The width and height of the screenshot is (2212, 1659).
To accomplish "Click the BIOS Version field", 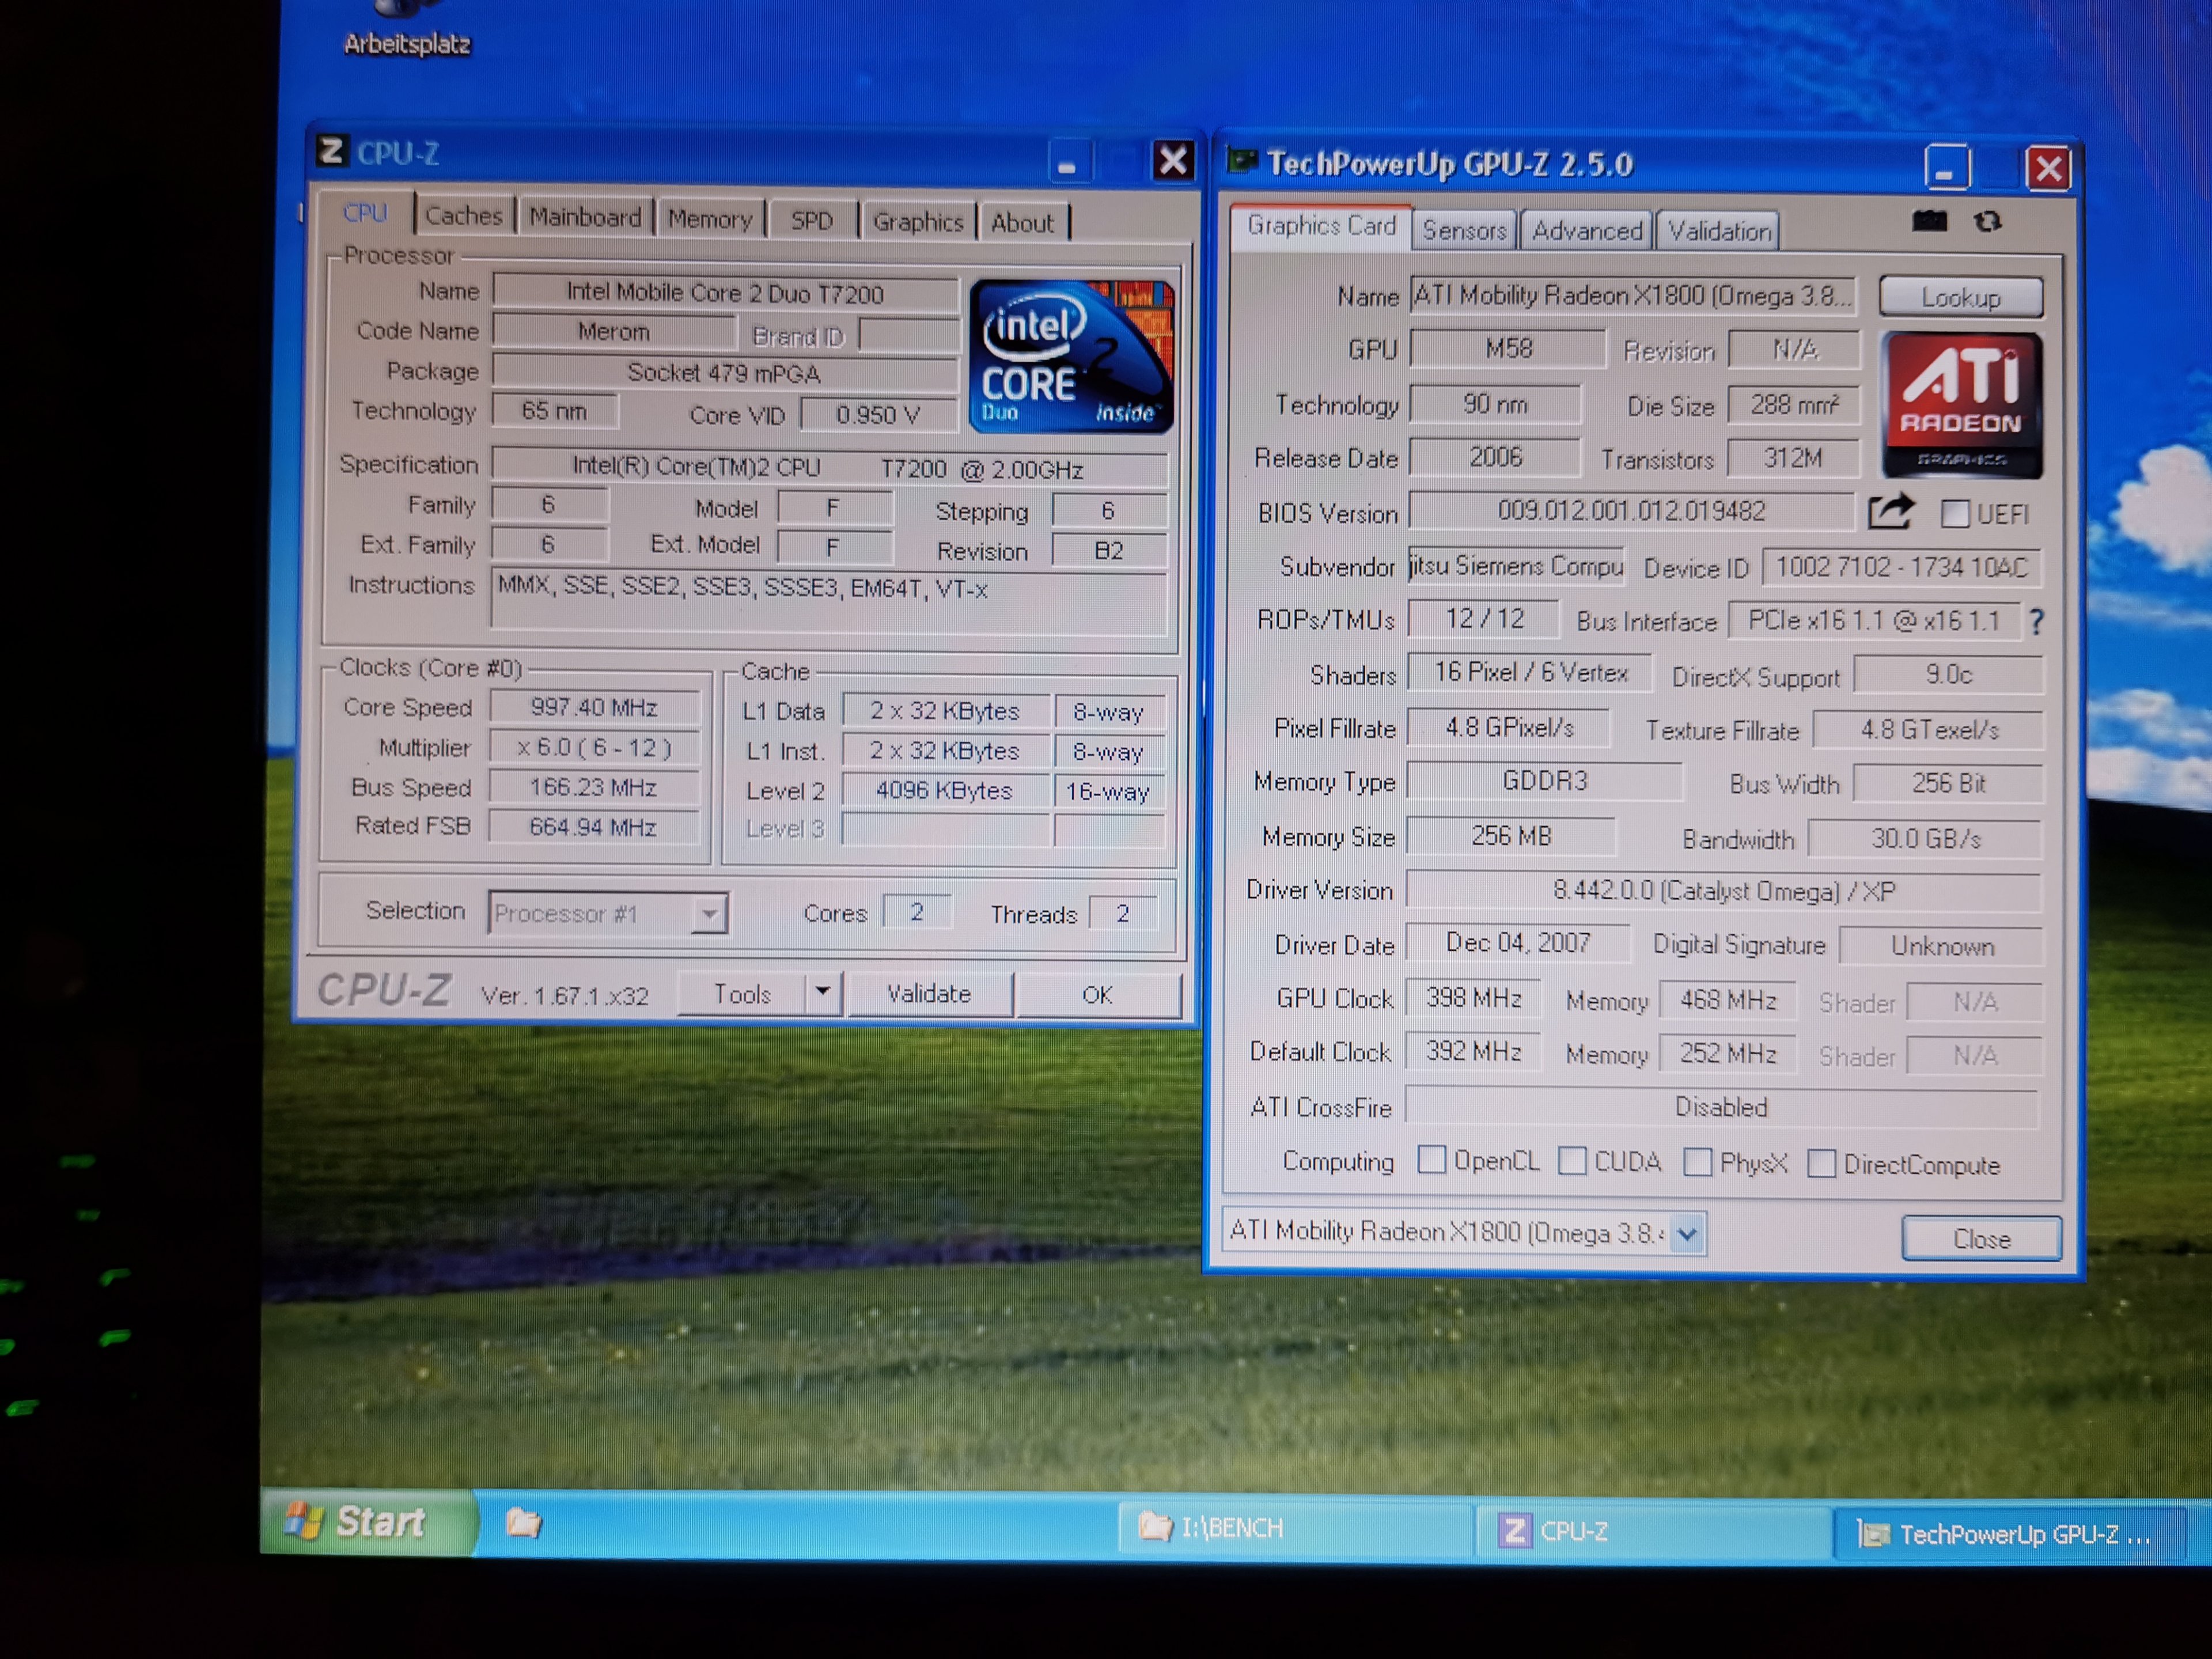I will pos(1632,511).
